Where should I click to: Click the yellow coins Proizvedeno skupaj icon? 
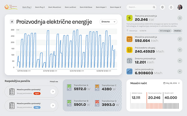coord(129,50)
